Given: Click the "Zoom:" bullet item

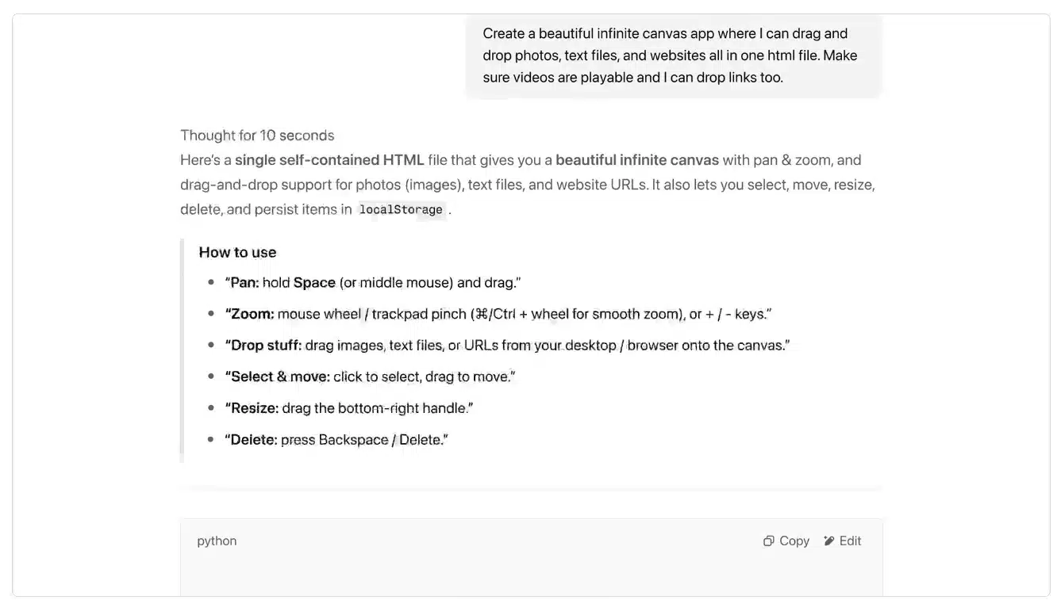Looking at the screenshot, I should (498, 315).
